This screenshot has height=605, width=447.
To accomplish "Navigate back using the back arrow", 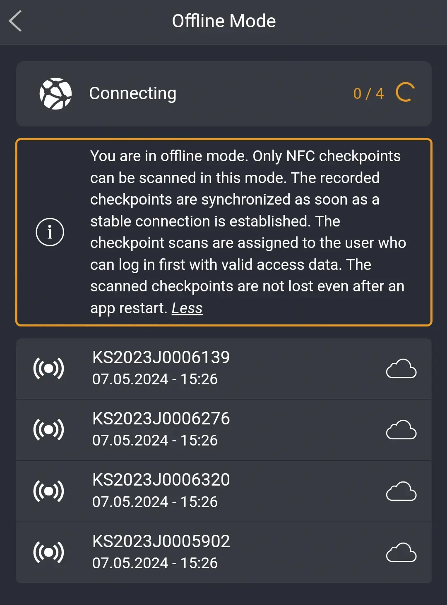I will point(16,21).
